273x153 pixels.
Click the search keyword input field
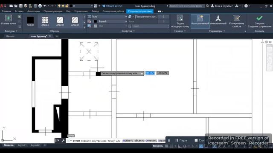(187, 6)
